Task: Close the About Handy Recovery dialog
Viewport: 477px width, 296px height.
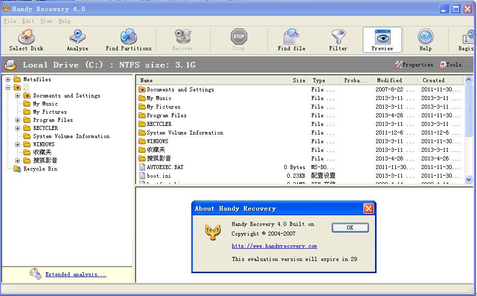Action: pos(368,209)
